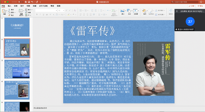Expand the font size dropdown

63,10
